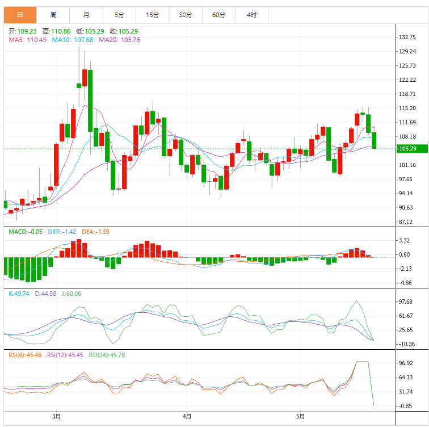This screenshot has width=429, height=427.
Task: Click the 3月 time axis label
Action: tap(56, 417)
